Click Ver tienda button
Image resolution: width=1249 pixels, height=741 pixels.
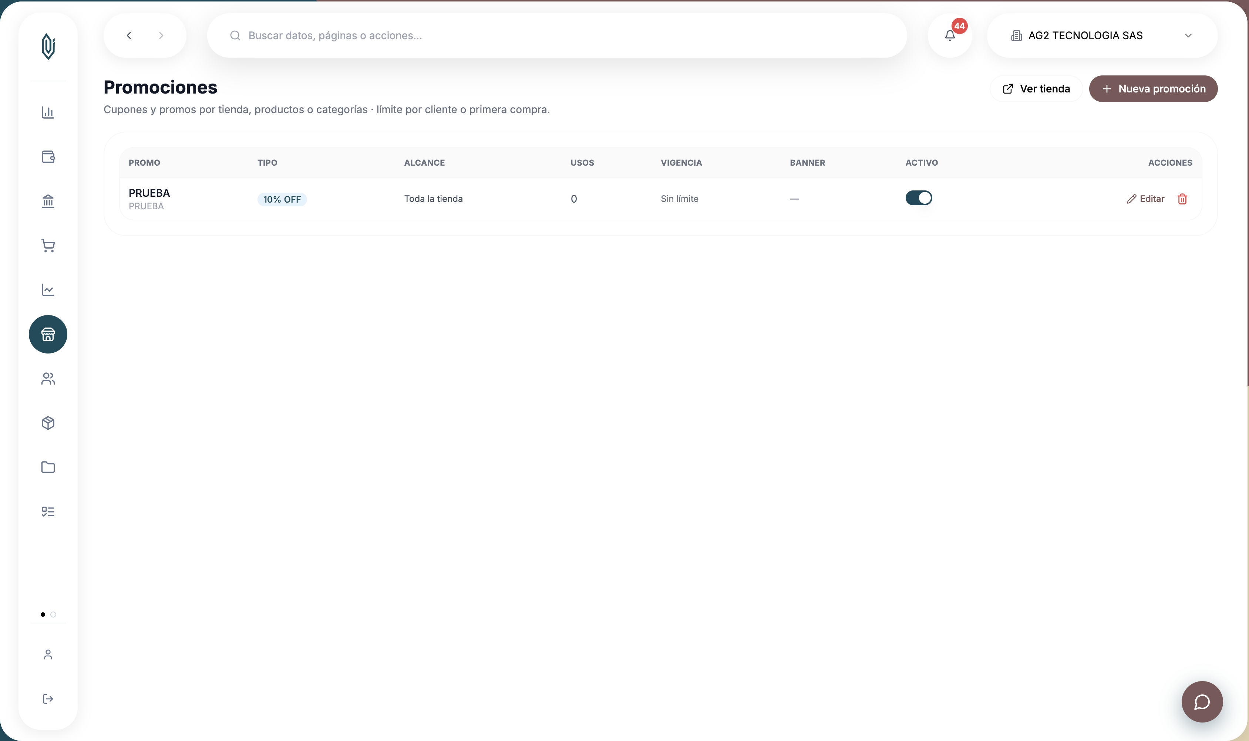(1036, 89)
